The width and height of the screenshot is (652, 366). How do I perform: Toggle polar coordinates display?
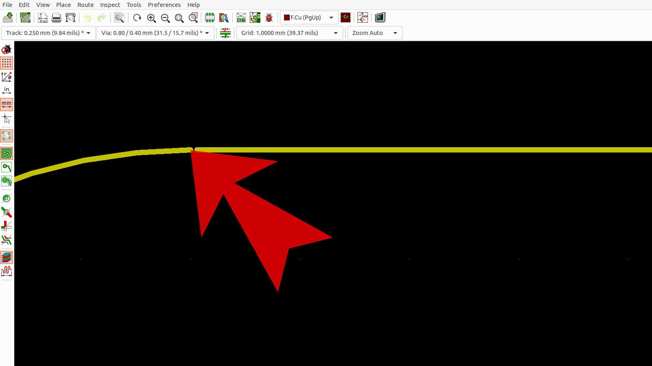(7, 76)
